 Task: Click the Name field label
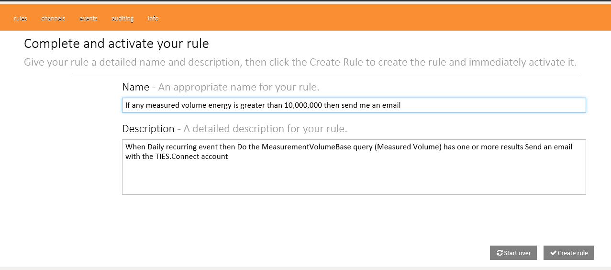(135, 87)
